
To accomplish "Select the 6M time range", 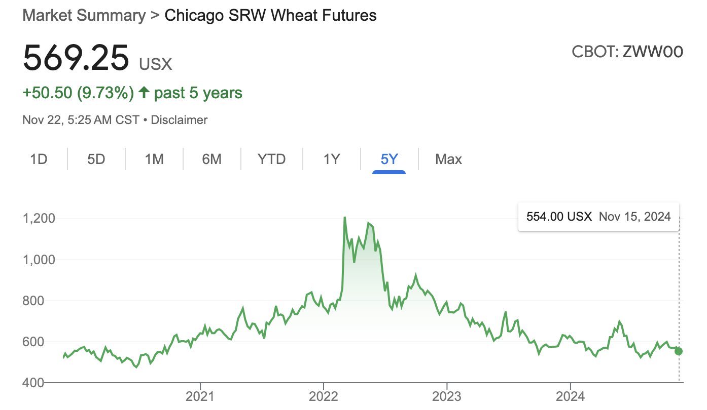I will [x=212, y=159].
